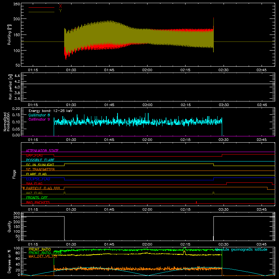279x279 pixels.
Task: Click the Flags axis title
Action: (x=14, y=174)
